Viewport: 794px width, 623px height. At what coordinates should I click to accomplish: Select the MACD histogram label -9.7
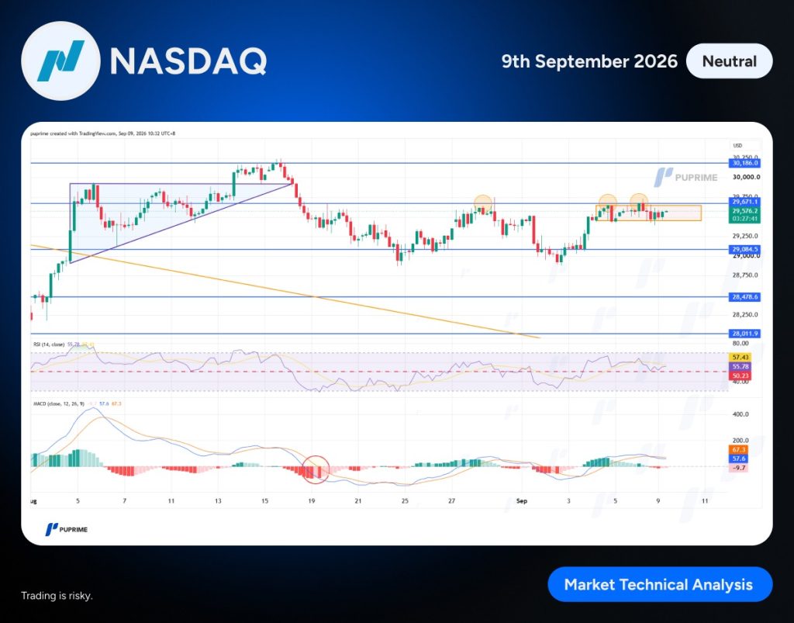coord(739,468)
